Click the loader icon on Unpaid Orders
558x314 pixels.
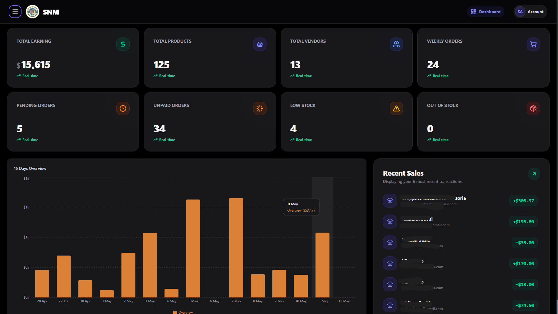260,108
